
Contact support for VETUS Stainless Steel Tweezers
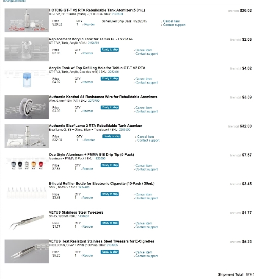(146, 227)
